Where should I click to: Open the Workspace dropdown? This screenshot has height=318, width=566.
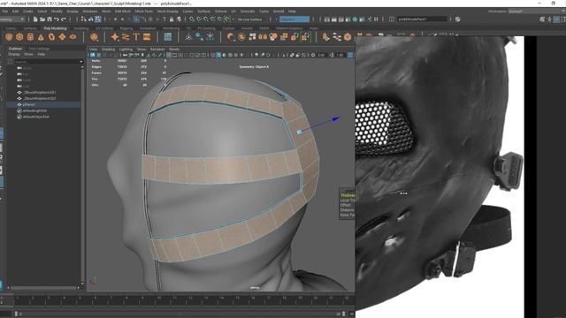click(537, 11)
